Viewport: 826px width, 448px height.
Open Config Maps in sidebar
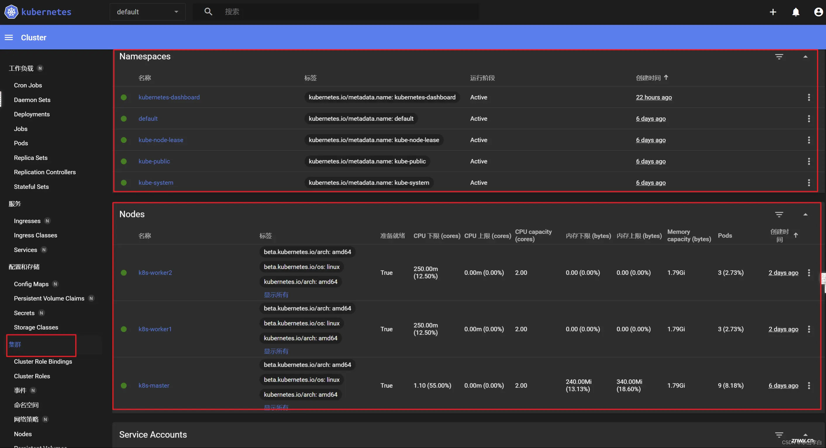pos(31,284)
